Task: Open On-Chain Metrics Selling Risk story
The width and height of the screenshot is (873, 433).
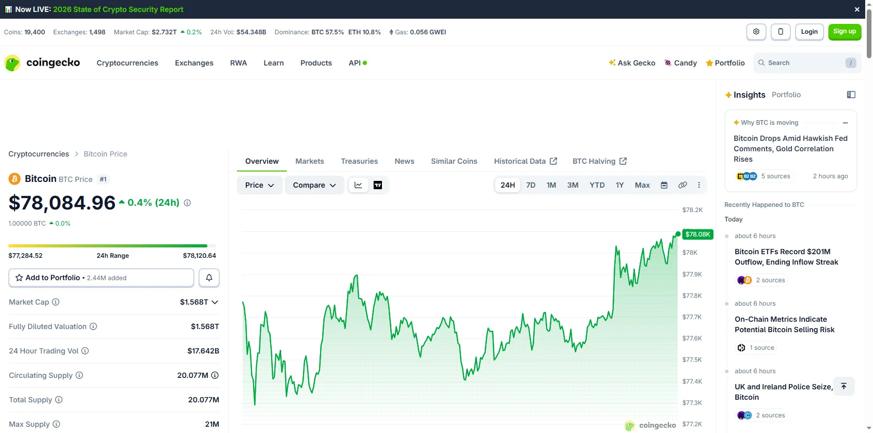Action: pos(785,324)
